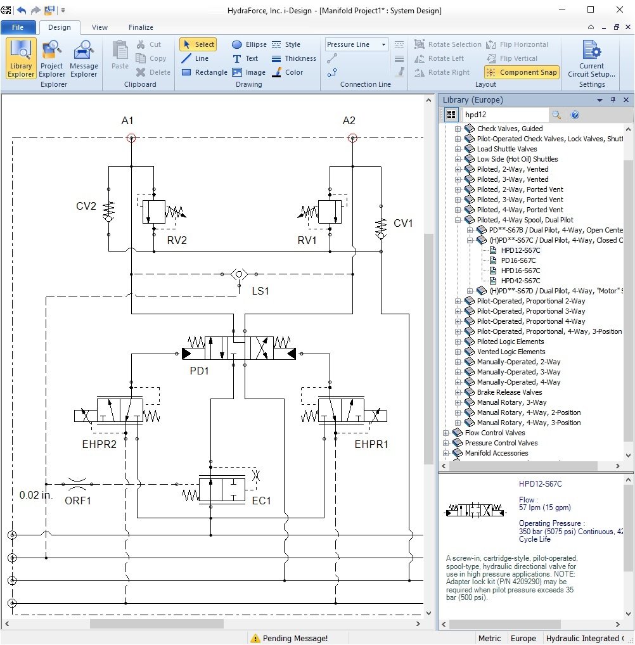The image size is (635, 645).
Task: Activate the Select tool
Action: pos(198,44)
